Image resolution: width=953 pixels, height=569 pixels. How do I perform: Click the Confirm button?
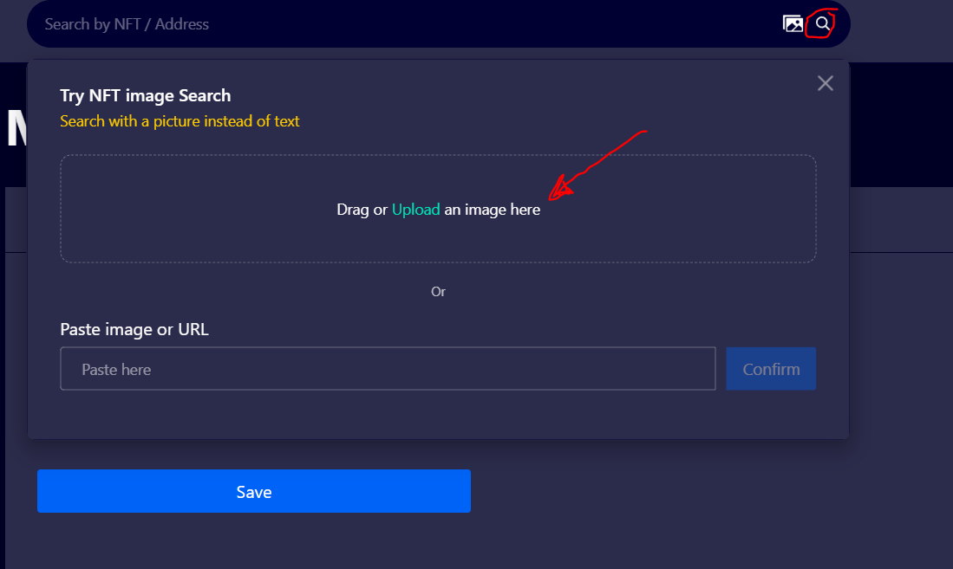[771, 369]
